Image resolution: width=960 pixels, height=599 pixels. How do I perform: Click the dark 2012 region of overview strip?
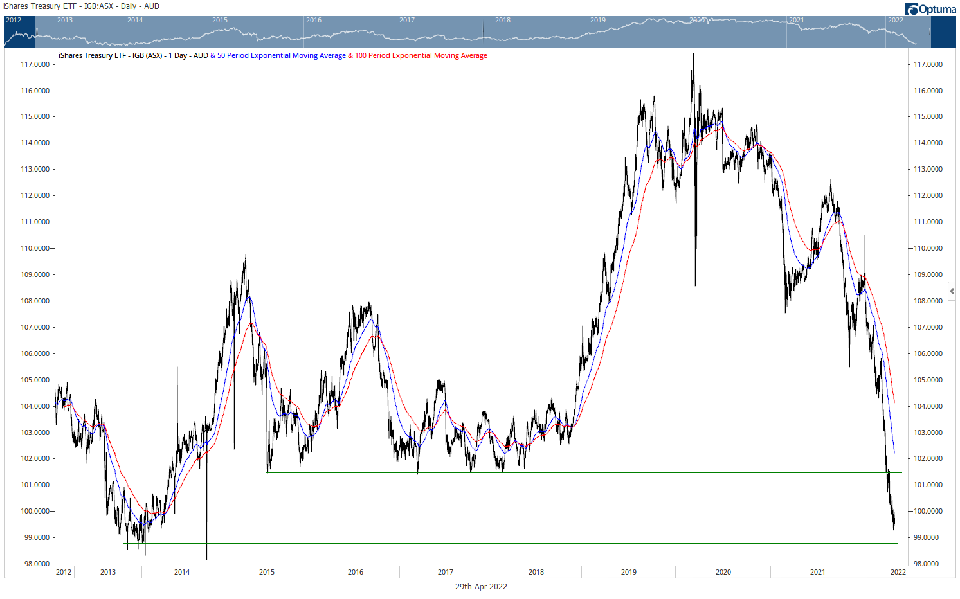[x=19, y=32]
